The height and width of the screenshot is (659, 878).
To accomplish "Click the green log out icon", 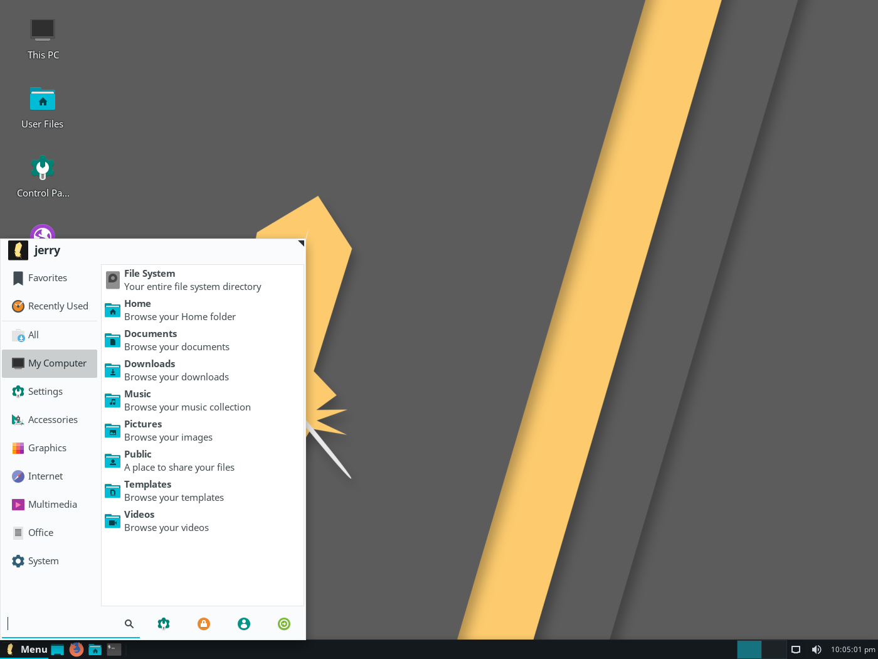I will tap(284, 624).
